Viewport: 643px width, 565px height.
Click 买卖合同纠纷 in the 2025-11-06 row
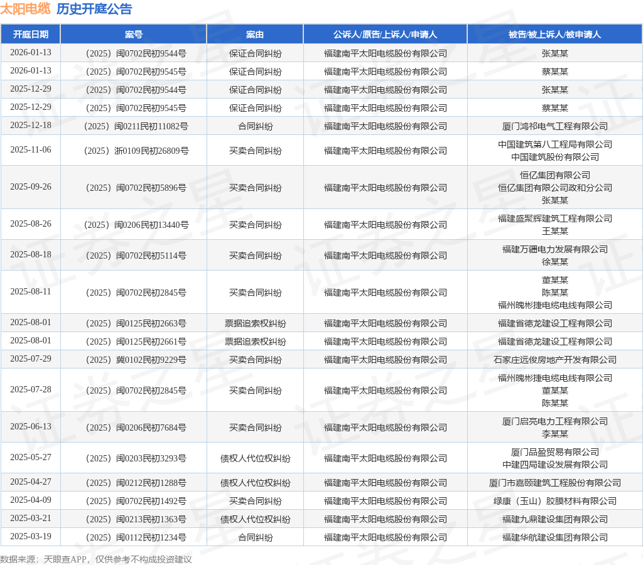coord(255,151)
